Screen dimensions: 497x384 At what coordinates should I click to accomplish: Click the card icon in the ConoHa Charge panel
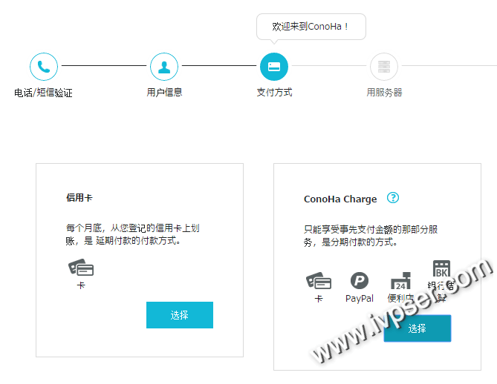[319, 280]
